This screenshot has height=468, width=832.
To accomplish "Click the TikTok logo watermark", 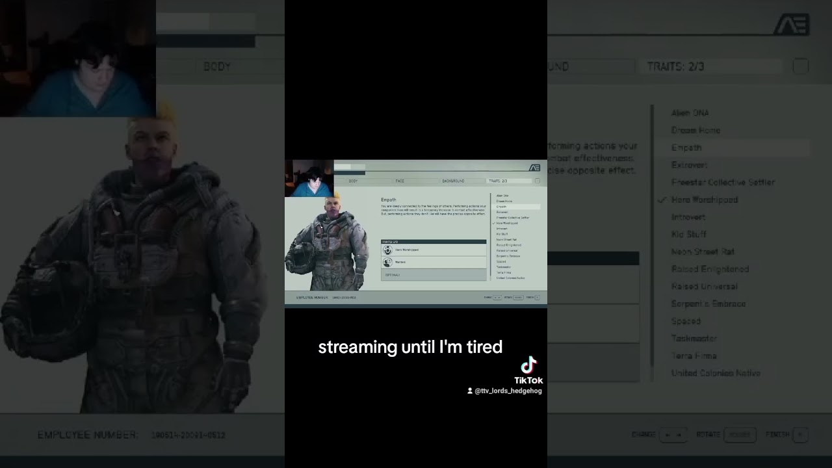I will [x=528, y=370].
